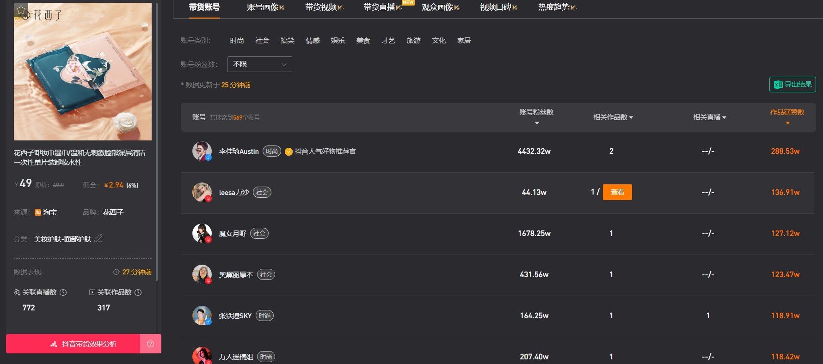This screenshot has height=364, width=823.
Task: Open 奥黛丽厚本 avatar
Action: [202, 274]
